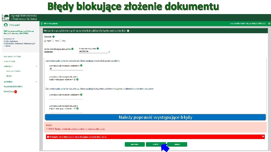Select the Kozy radio button
The image size is (271, 152).
(60, 41)
